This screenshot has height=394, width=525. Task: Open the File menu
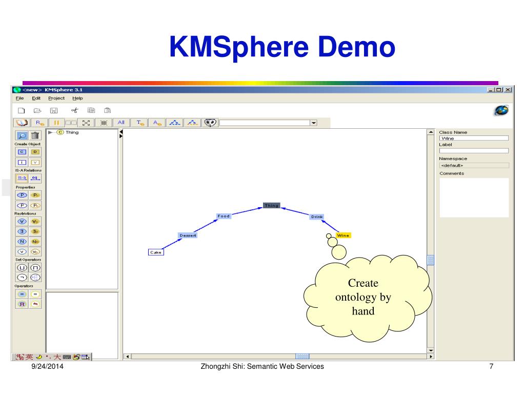[20, 98]
